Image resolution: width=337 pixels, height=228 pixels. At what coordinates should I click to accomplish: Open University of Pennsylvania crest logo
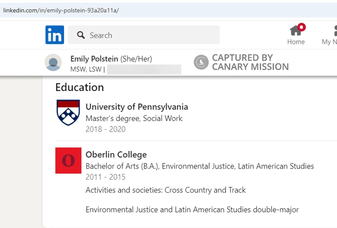[x=68, y=113]
